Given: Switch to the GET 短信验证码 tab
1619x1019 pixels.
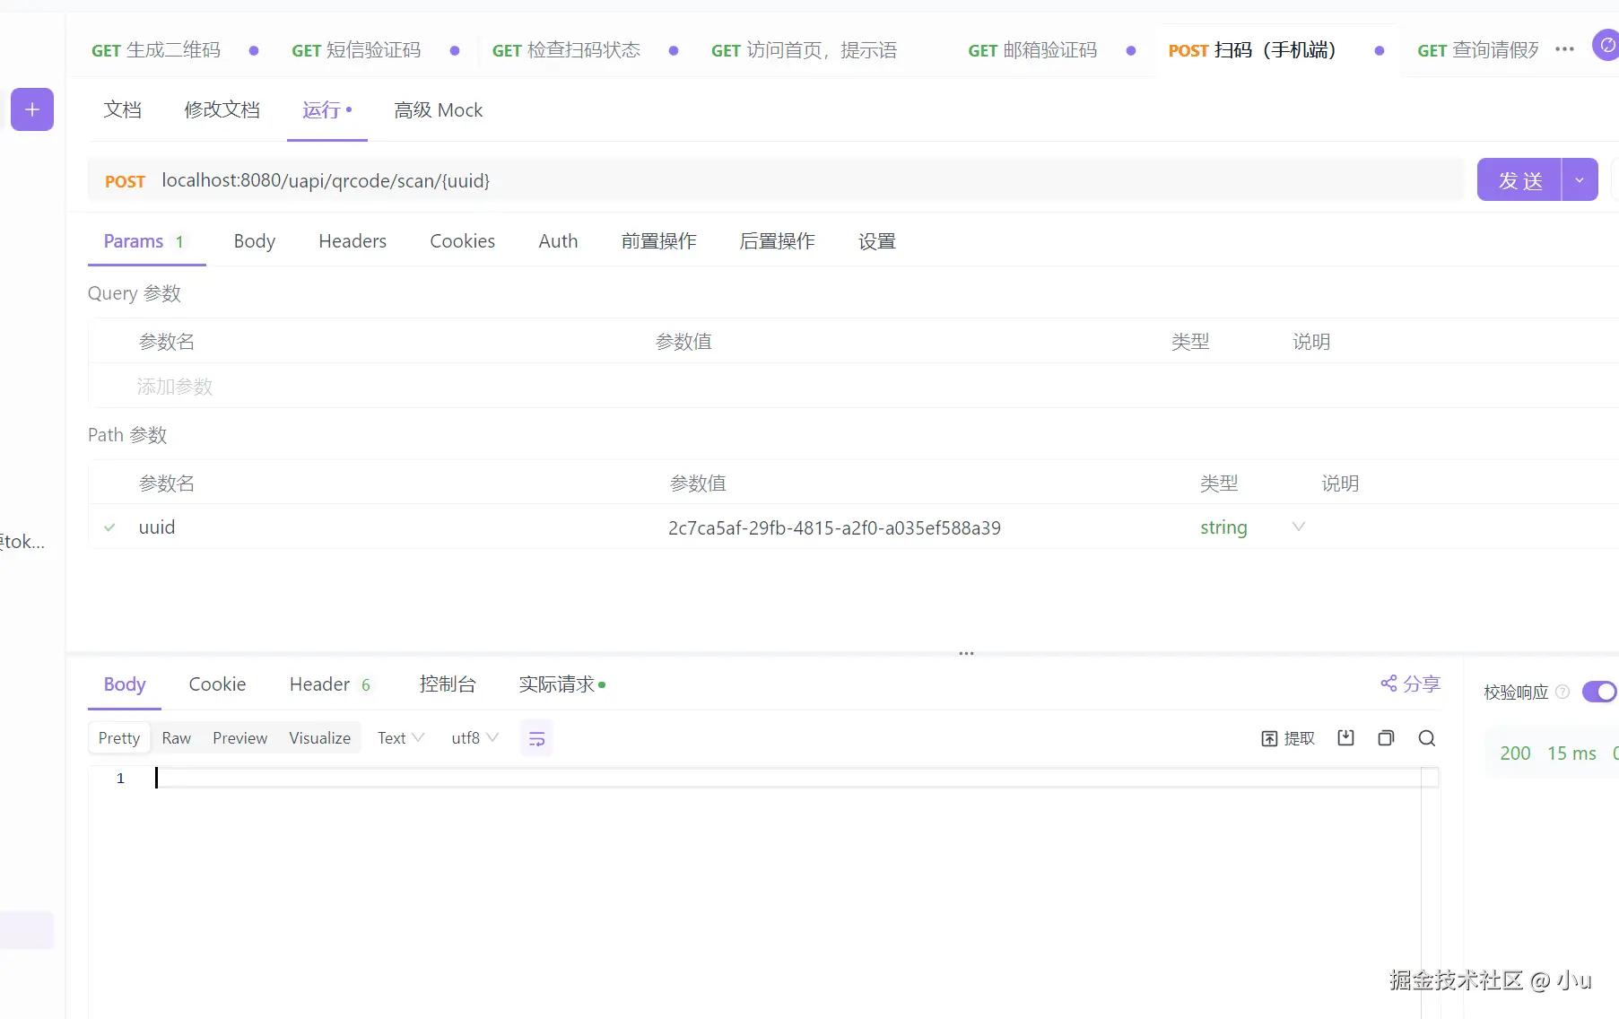Looking at the screenshot, I should (356, 50).
